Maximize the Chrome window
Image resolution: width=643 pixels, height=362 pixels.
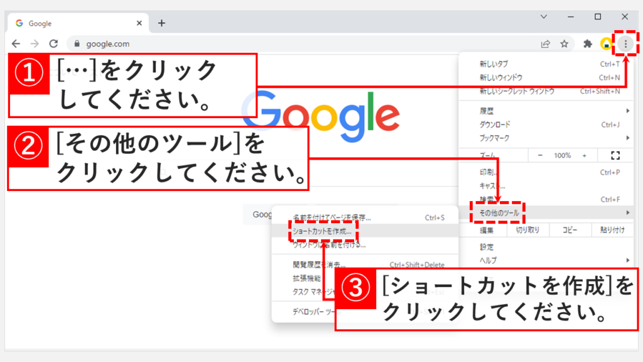coord(598,17)
